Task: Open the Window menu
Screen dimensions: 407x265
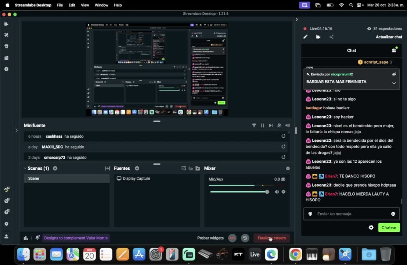Action: pos(101,5)
